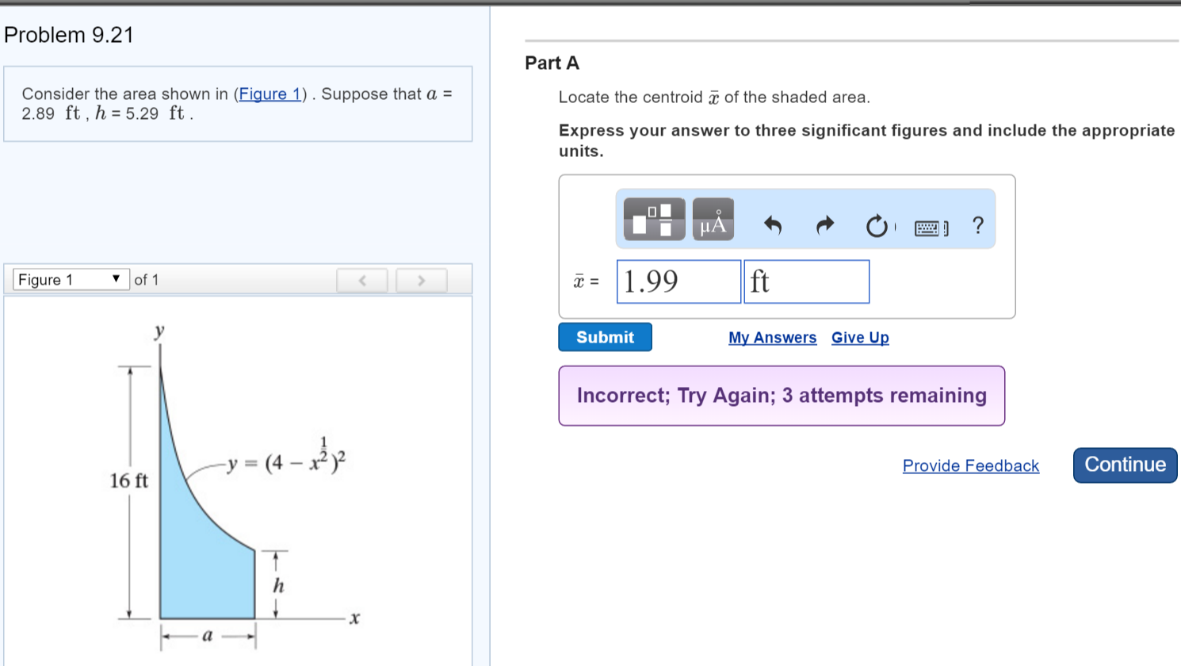Open the Figure 1 dropdown selector
The width and height of the screenshot is (1181, 666).
pos(71,279)
